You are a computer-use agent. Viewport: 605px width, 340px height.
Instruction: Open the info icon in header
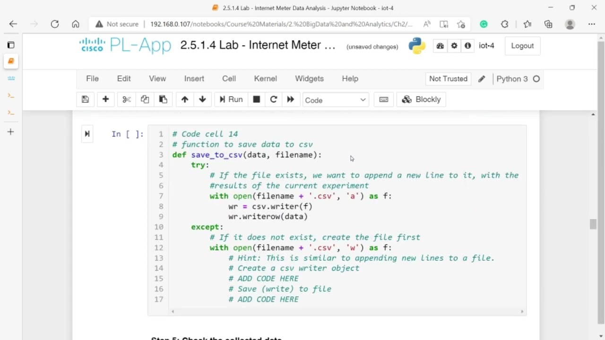tap(468, 46)
